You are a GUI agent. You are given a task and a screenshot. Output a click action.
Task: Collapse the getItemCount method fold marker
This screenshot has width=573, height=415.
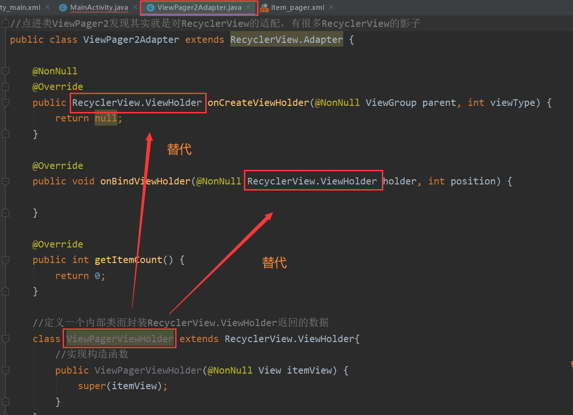[x=6, y=260]
